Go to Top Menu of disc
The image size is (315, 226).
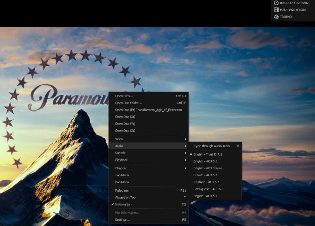point(122,175)
